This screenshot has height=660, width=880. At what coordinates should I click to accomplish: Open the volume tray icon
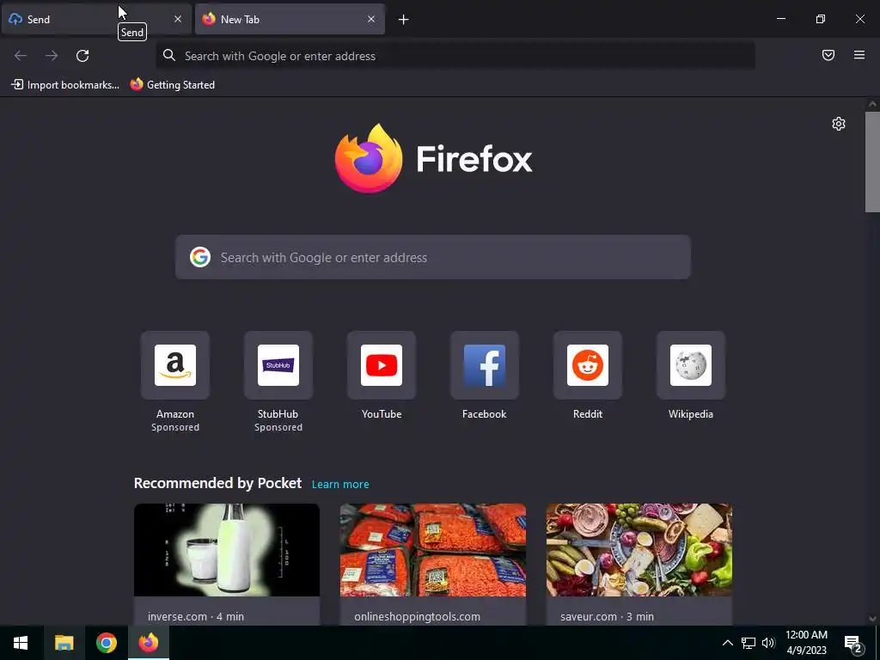tap(768, 643)
